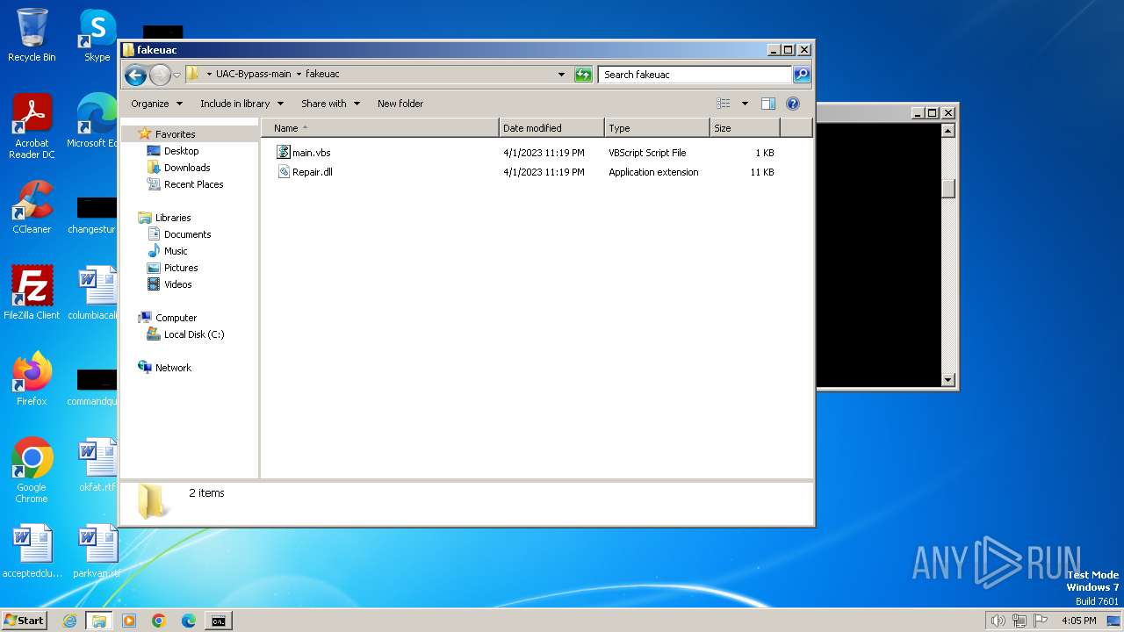Click the New folder button
1124x632 pixels.
pos(400,104)
